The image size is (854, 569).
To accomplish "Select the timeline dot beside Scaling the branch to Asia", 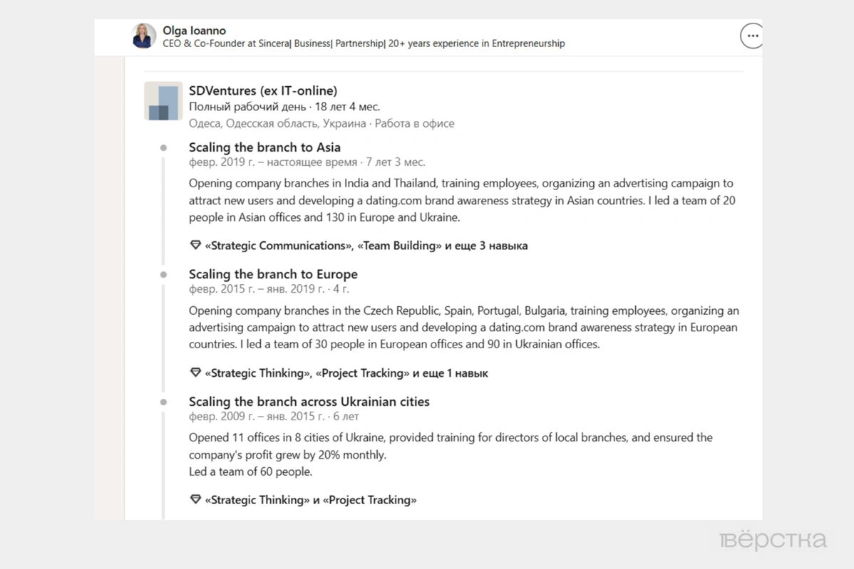I will click(x=163, y=148).
